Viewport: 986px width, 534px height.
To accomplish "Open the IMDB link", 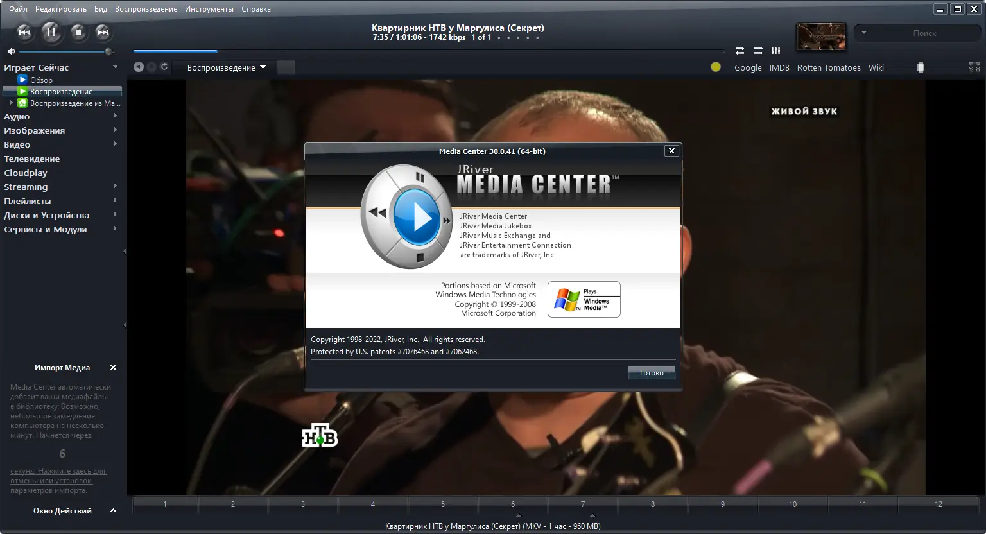I will click(779, 67).
